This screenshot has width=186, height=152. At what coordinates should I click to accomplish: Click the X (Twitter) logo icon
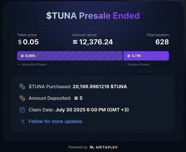click(23, 121)
